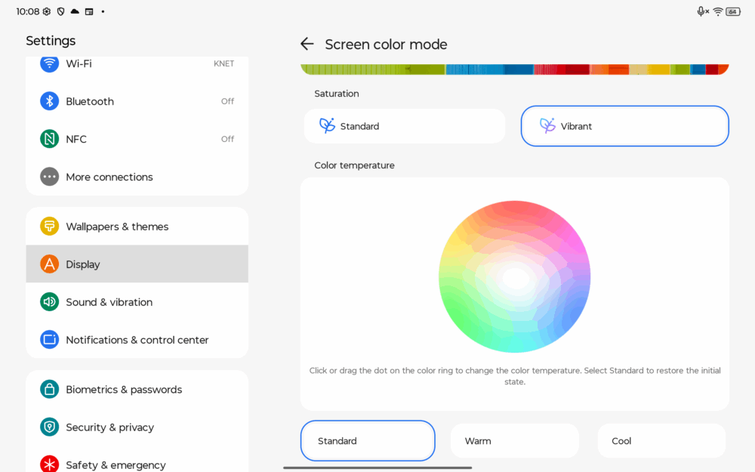The image size is (755, 472).
Task: Open Wi-Fi settings
Action: pos(137,63)
